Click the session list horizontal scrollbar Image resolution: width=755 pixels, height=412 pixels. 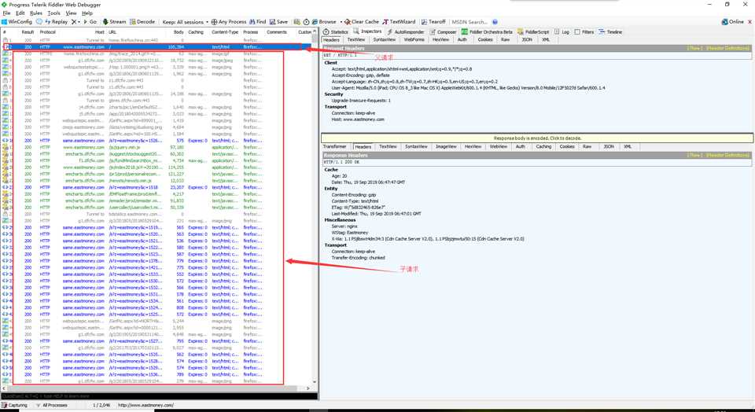[x=156, y=388]
